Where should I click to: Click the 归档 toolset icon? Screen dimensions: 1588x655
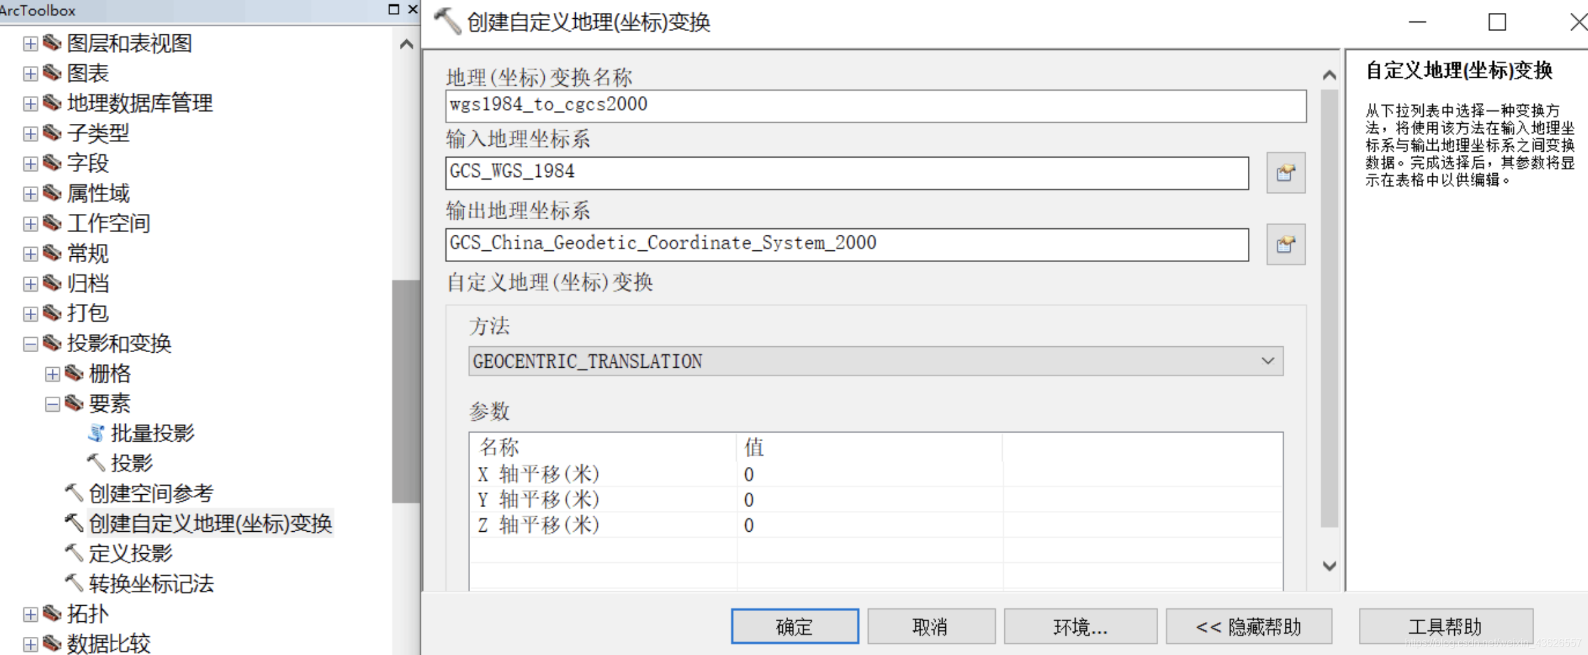coord(52,283)
